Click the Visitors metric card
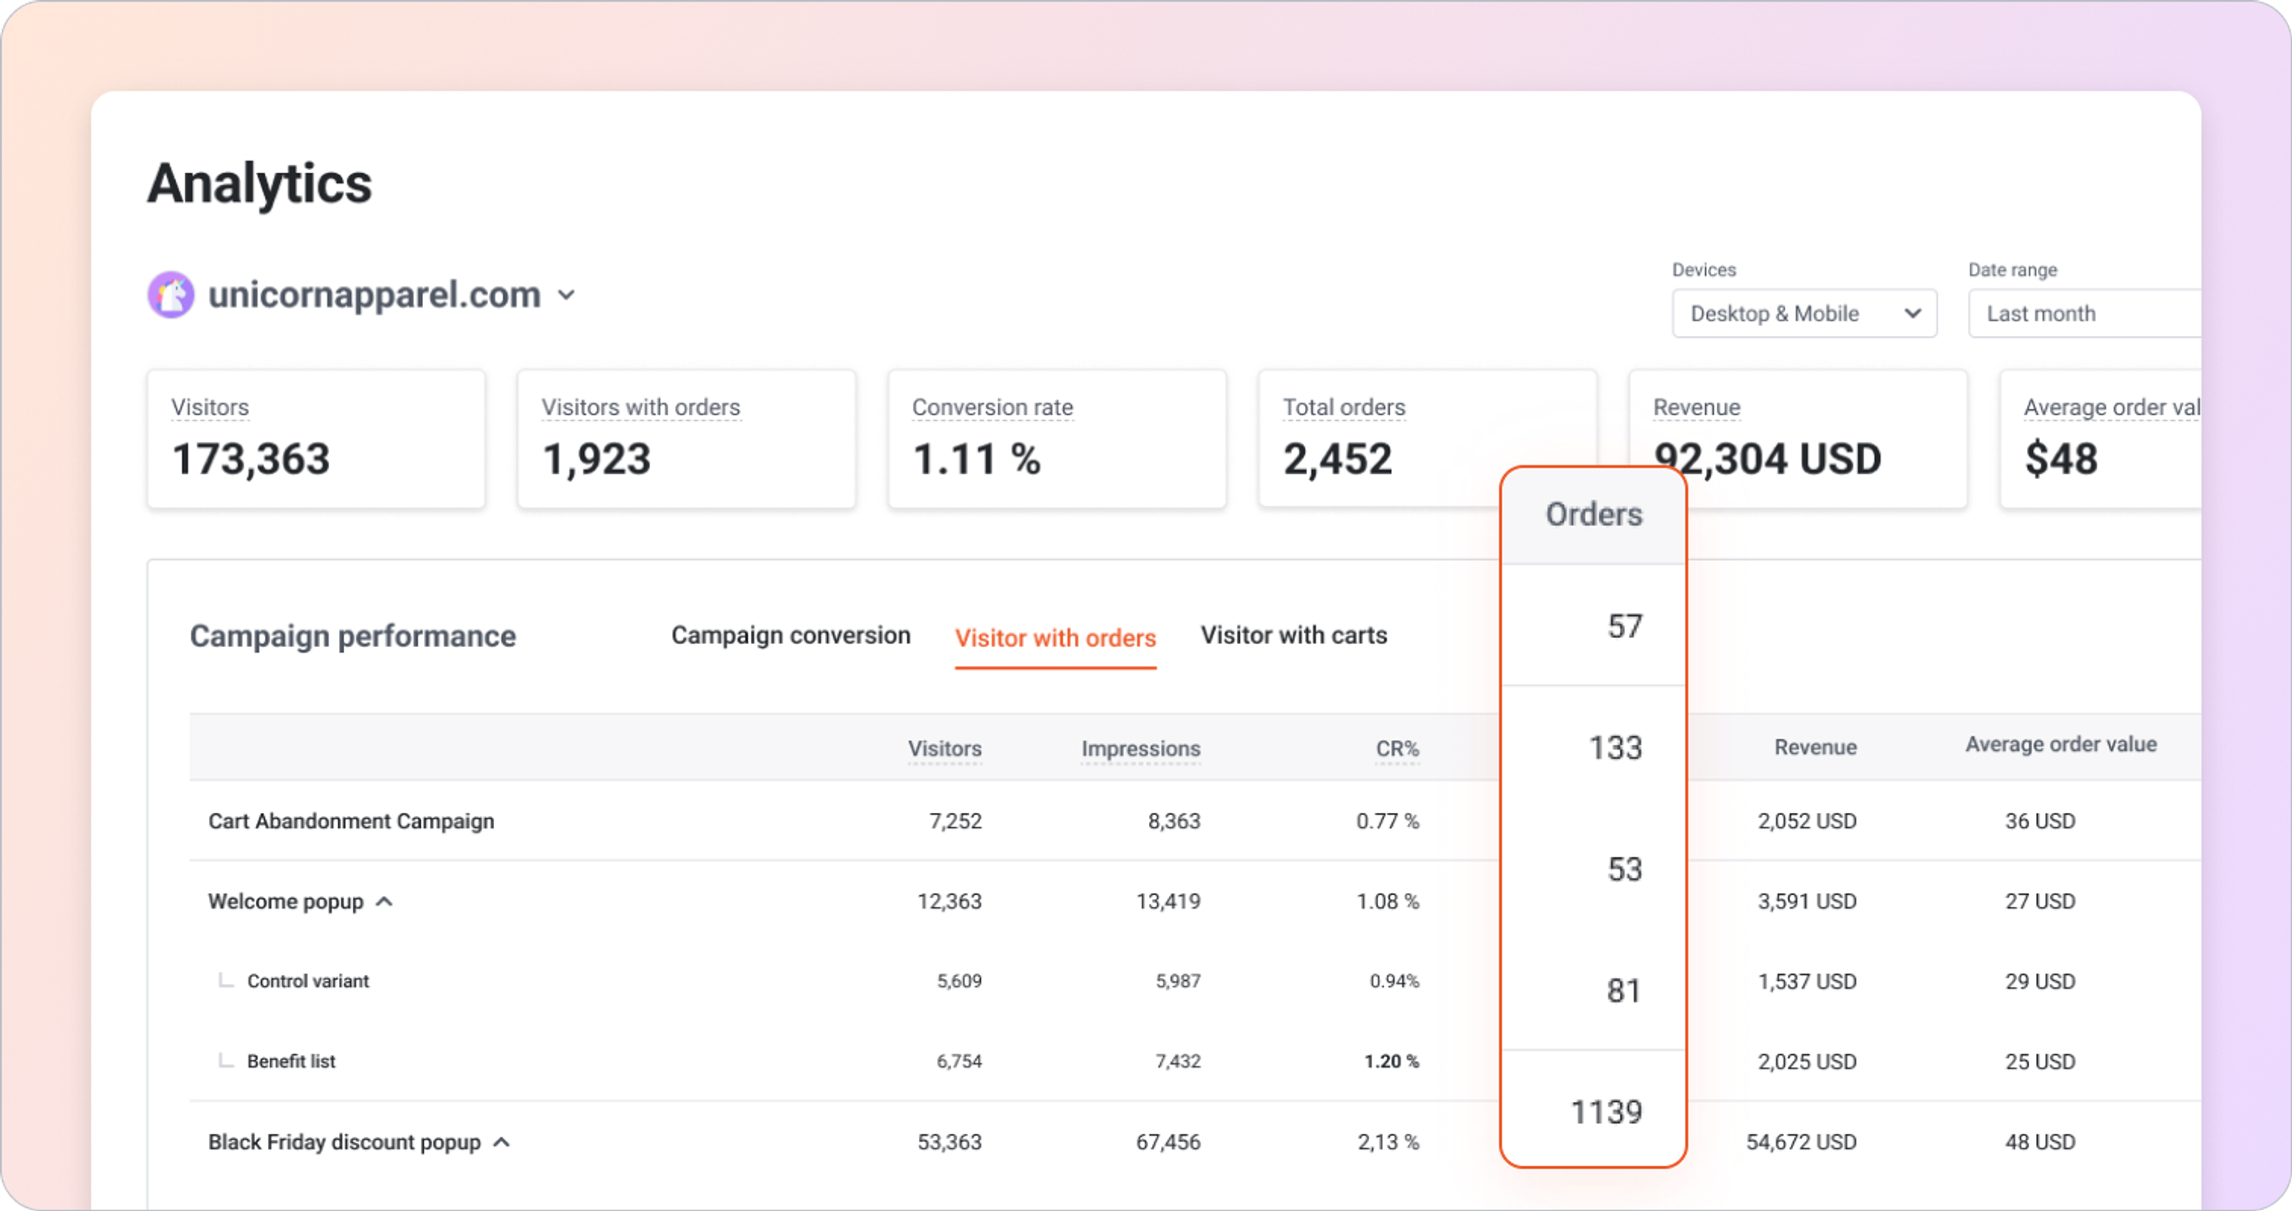This screenshot has width=2292, height=1211. point(316,439)
